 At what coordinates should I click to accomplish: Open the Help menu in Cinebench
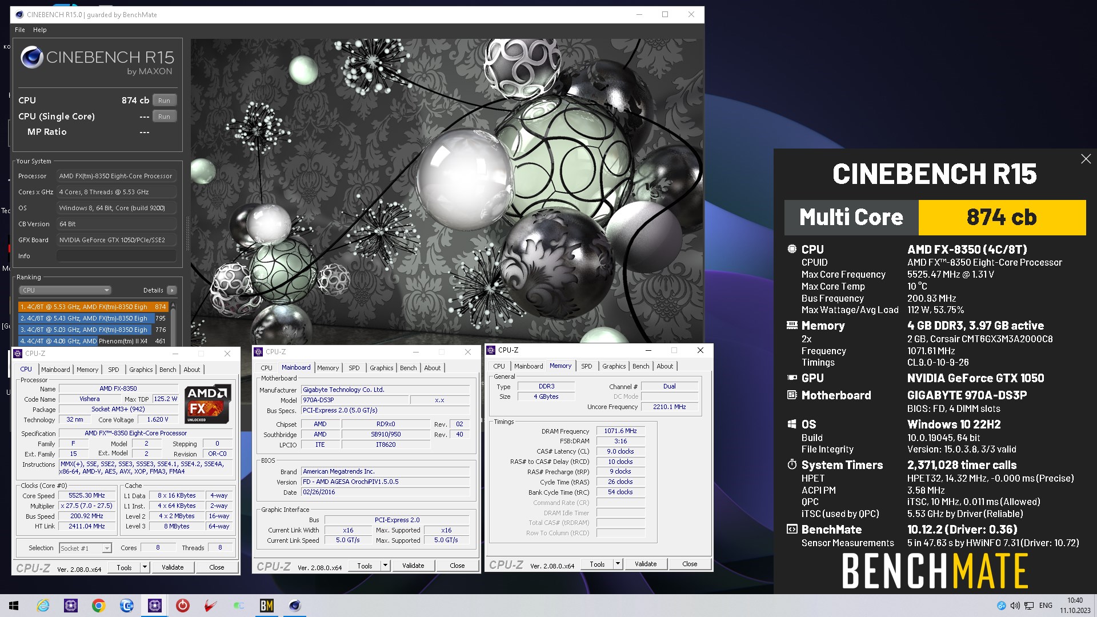[40, 30]
